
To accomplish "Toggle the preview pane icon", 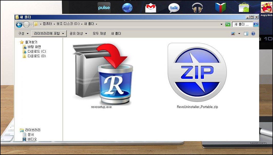I will point(246,34).
